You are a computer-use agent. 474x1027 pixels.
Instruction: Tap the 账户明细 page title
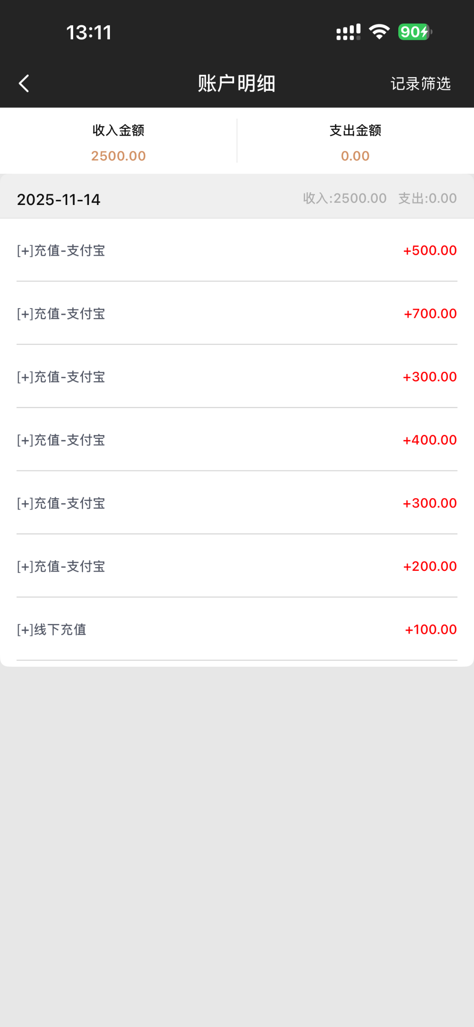pyautogui.click(x=237, y=83)
